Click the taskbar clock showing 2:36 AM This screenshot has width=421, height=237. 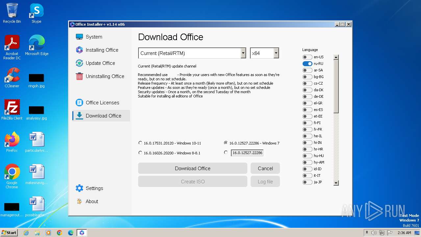[404, 233]
